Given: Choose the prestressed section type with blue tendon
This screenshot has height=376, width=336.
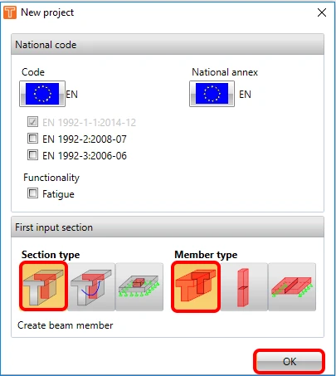Looking at the screenshot, I should pos(91,286).
